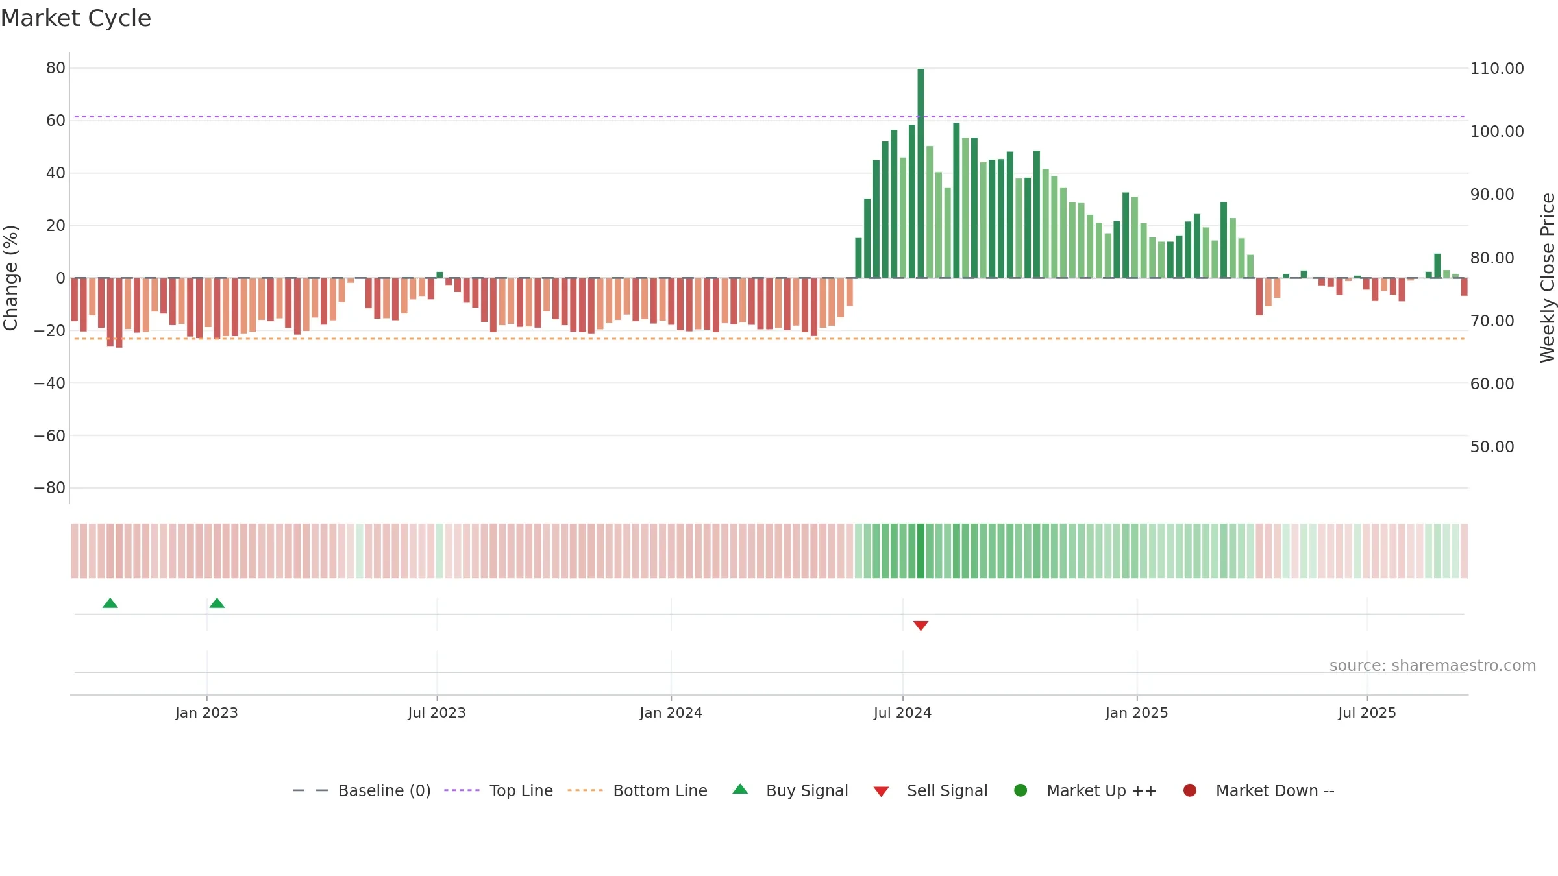Screen dimensions: 1558x876
Task: Click the darkest green heatmap cell near Jul 2024
Action: [x=921, y=551]
